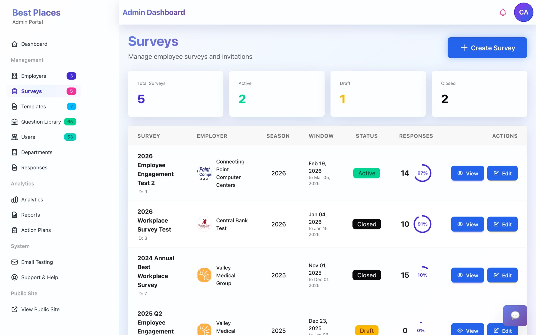Click the 10% response progress ring

tap(422, 275)
